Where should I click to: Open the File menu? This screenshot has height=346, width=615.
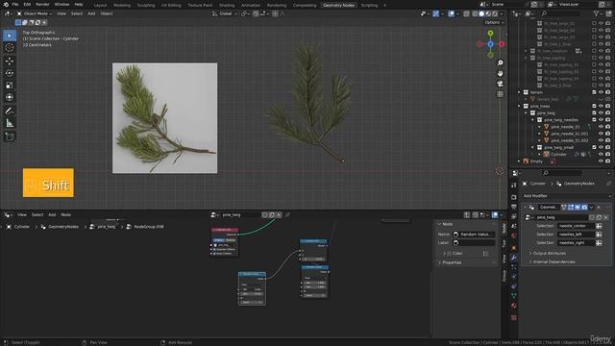point(15,4)
